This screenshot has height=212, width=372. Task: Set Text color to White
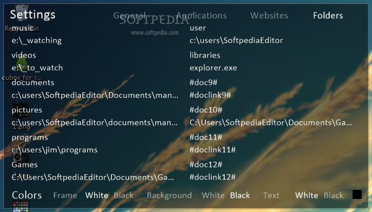click(306, 195)
